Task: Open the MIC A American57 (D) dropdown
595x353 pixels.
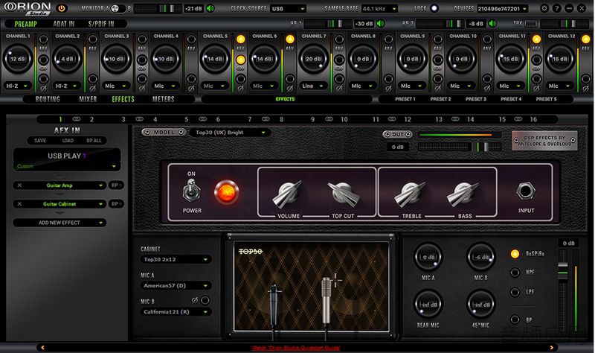Action: click(176, 286)
